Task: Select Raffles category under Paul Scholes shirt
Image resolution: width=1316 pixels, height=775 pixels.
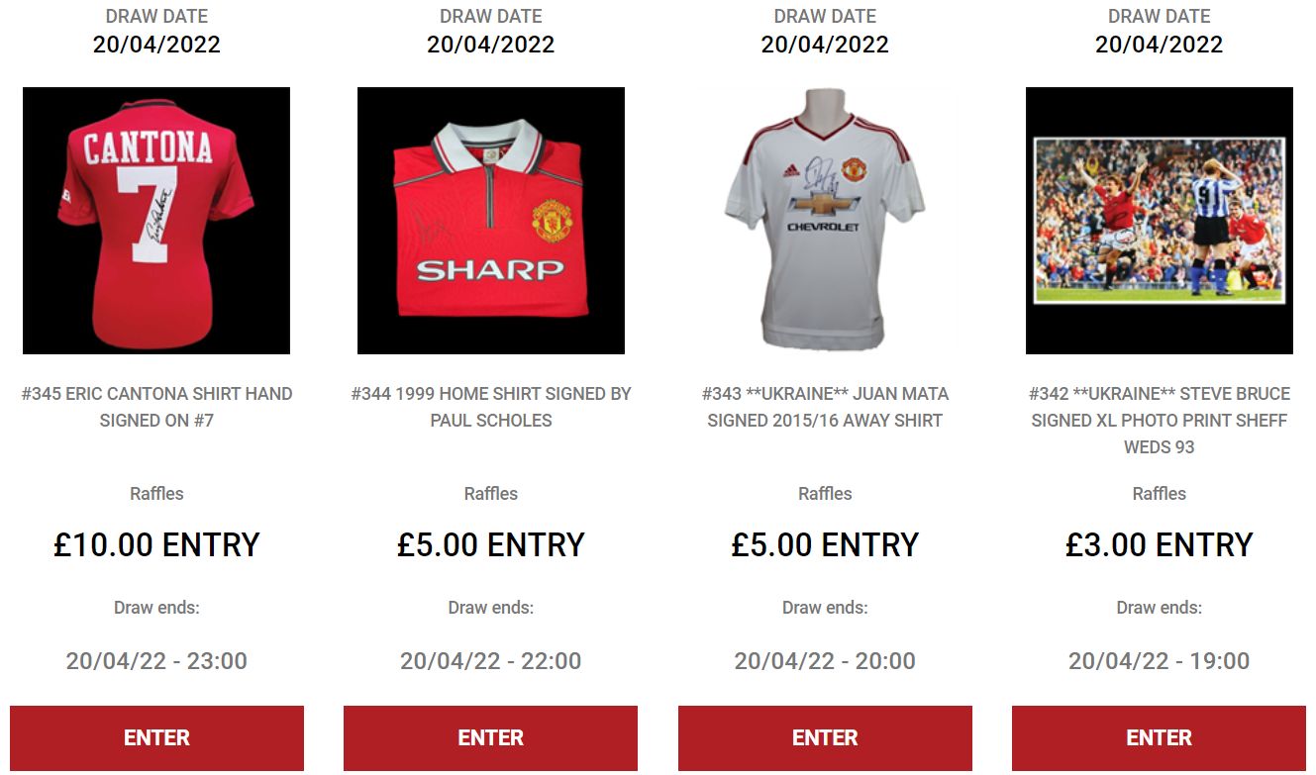Action: (491, 494)
